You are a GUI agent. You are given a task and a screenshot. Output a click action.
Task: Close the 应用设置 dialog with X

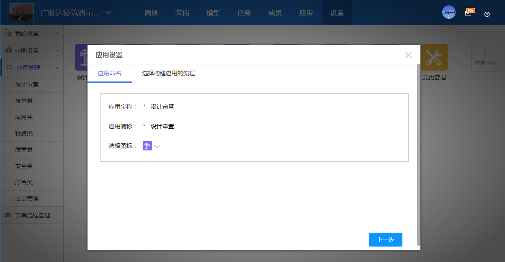[408, 55]
